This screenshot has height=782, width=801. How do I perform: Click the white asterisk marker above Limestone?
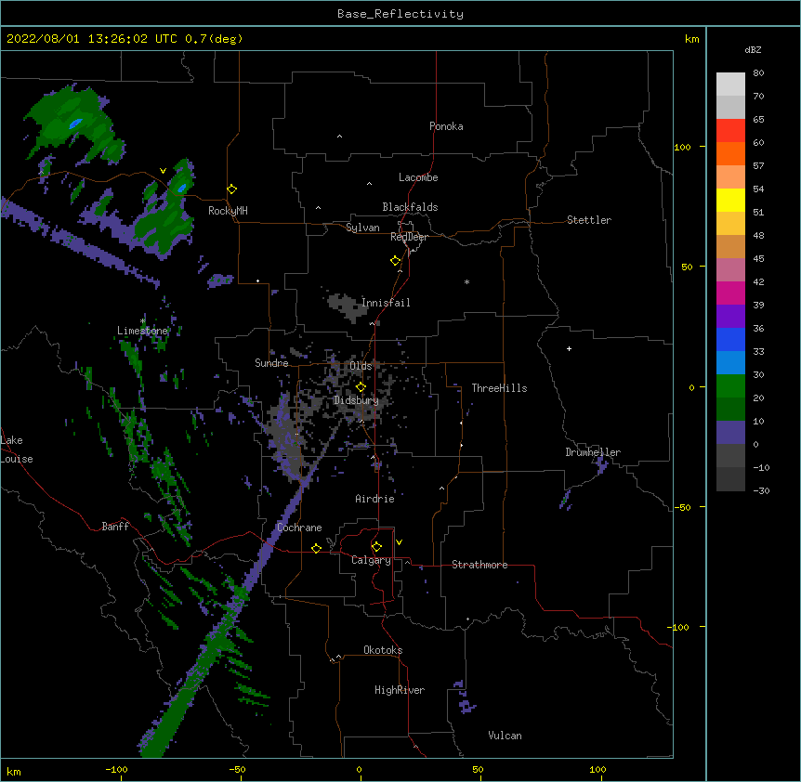click(142, 321)
